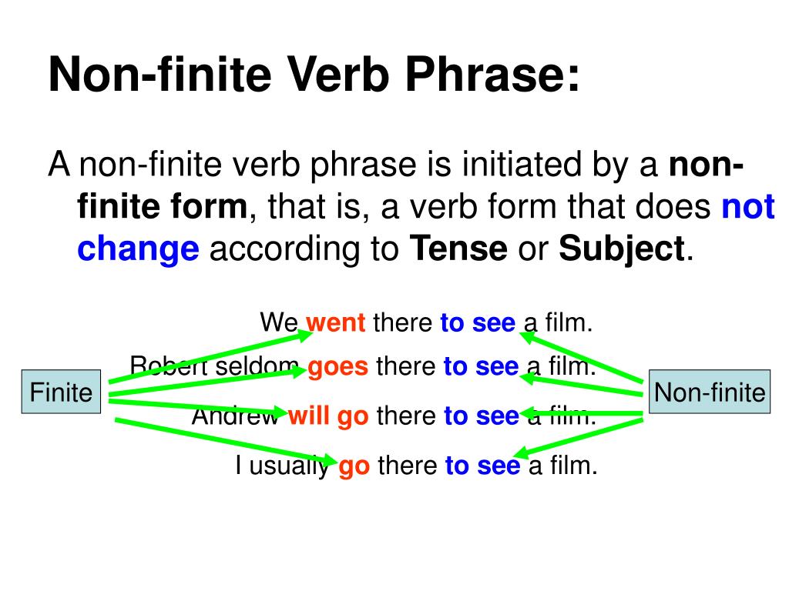Click the word We in first sentence
Viewport: 789px width, 591px height.
click(x=279, y=322)
